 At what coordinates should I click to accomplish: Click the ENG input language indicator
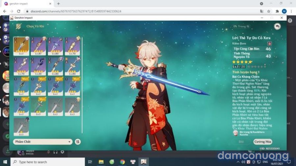[x=265, y=162]
